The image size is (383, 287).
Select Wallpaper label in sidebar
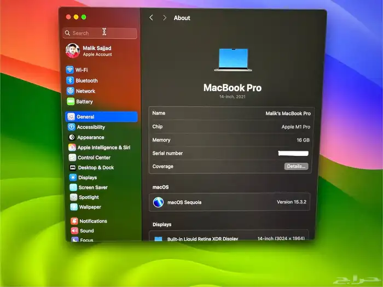tap(90, 207)
